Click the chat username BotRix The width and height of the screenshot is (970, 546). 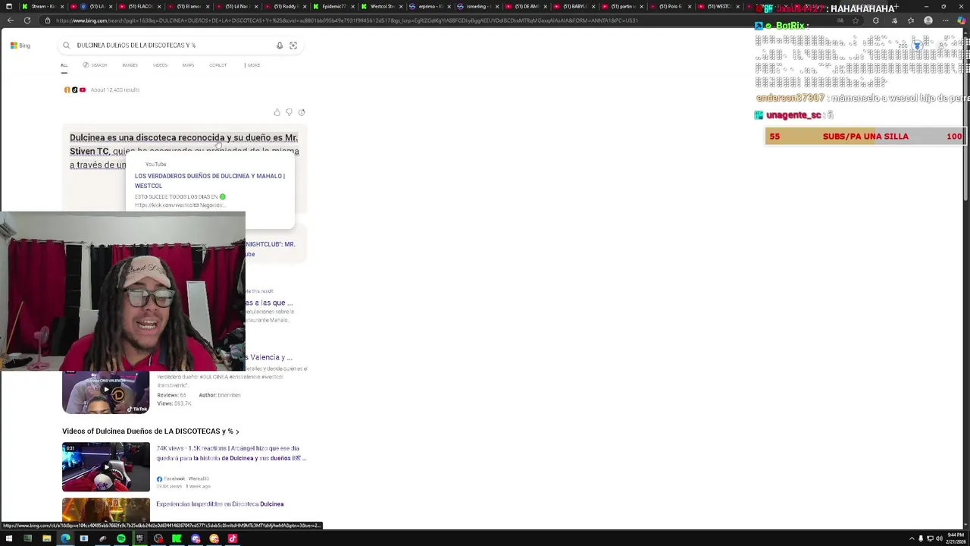pos(790,26)
